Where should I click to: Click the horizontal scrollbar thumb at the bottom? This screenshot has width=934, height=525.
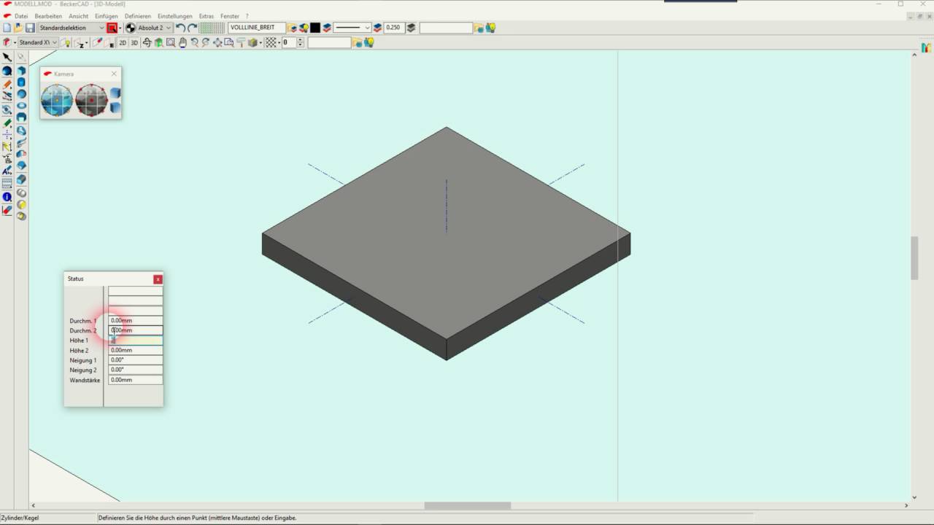point(467,506)
